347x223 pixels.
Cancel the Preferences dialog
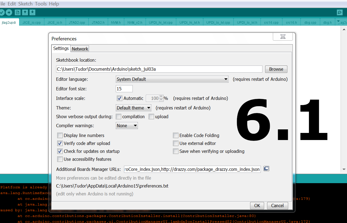point(277,206)
